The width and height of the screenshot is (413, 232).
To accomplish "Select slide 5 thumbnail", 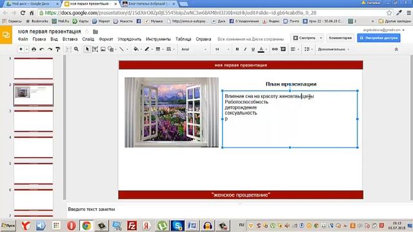I will 34,173.
